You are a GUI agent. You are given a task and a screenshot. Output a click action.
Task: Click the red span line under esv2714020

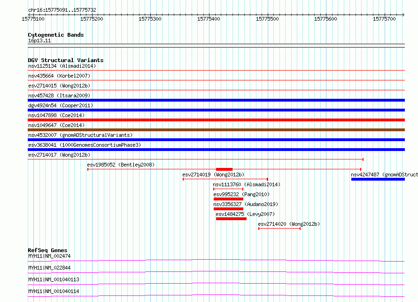click(279, 229)
